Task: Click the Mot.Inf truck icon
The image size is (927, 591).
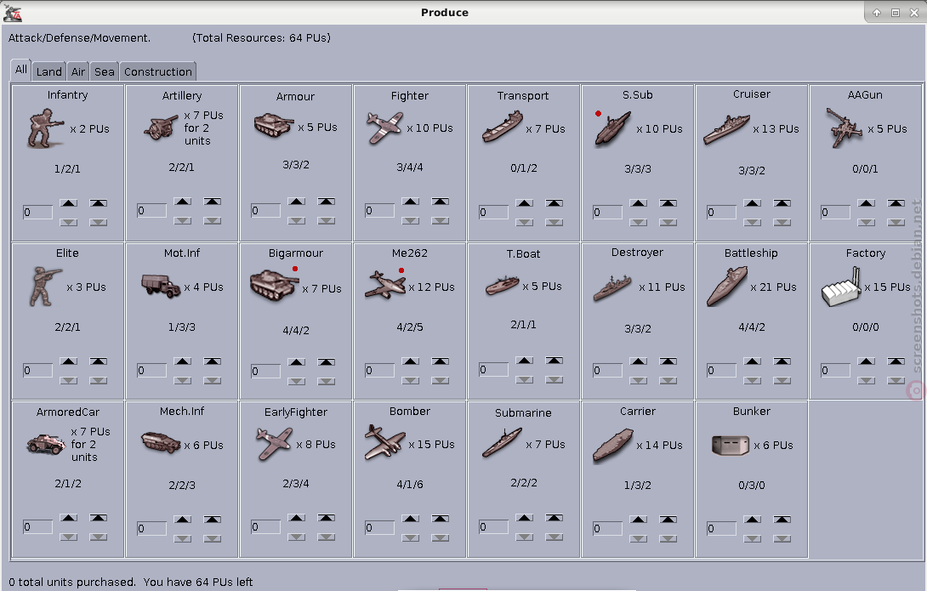Action: pos(161,286)
